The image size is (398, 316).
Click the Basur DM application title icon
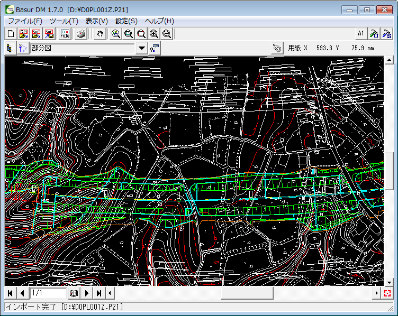10,10
